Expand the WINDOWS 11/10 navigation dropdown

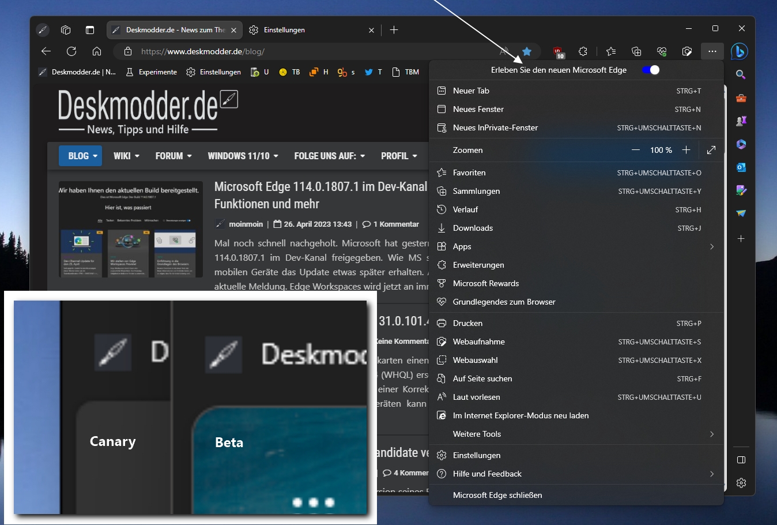(243, 156)
